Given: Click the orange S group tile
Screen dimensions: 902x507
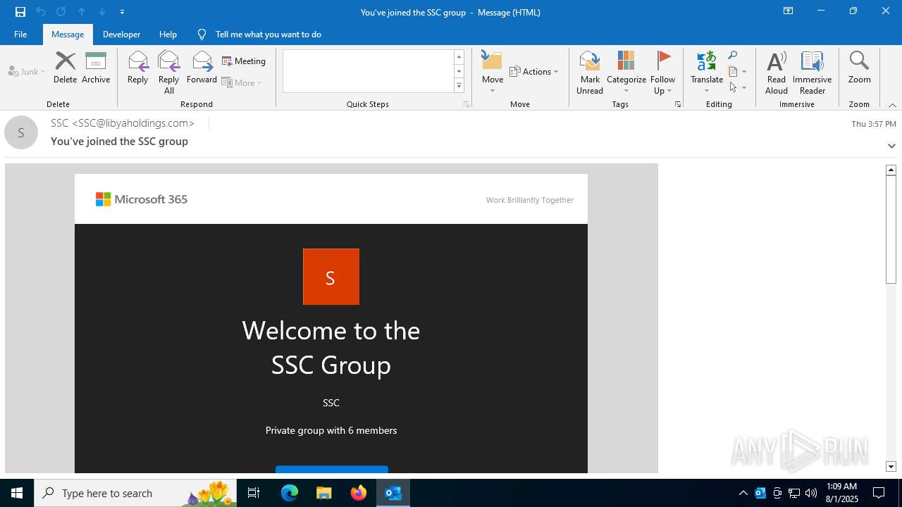Looking at the screenshot, I should click(331, 277).
